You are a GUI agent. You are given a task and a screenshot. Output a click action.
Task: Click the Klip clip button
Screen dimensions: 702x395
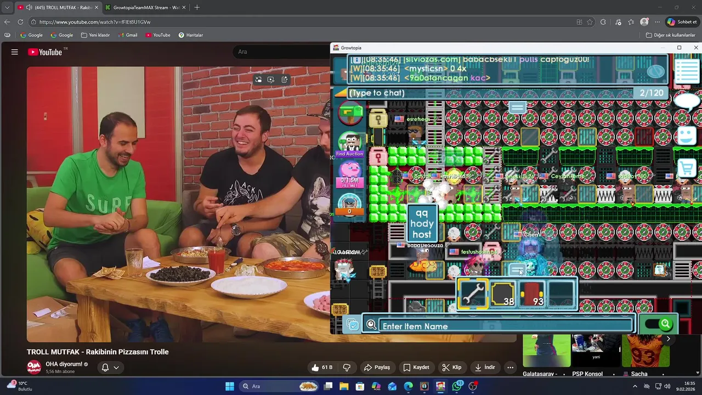click(452, 368)
